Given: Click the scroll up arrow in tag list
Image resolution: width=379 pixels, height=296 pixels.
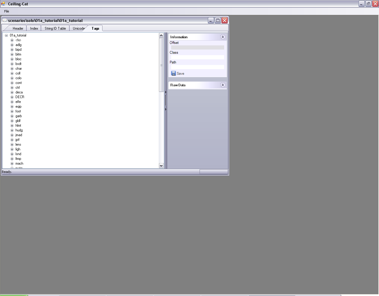Looking at the screenshot, I should click(x=161, y=36).
